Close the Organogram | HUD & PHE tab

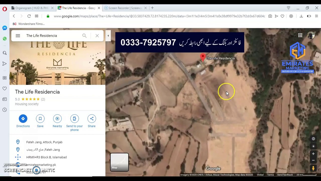coord(52,8)
